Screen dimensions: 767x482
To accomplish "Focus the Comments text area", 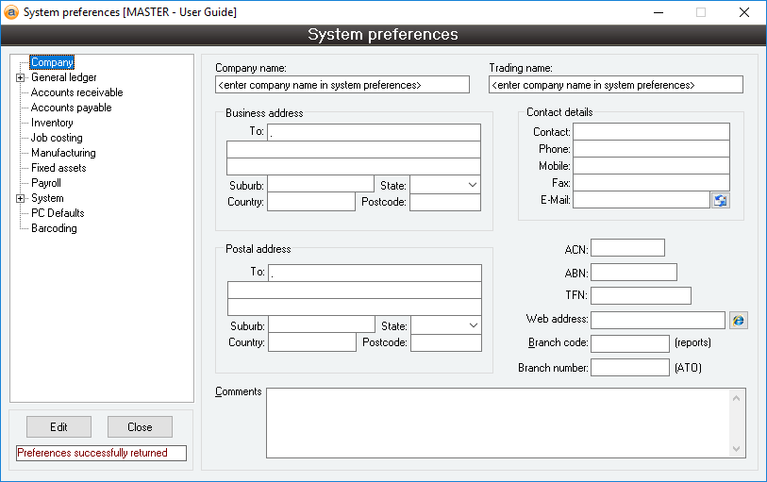I will (498, 422).
